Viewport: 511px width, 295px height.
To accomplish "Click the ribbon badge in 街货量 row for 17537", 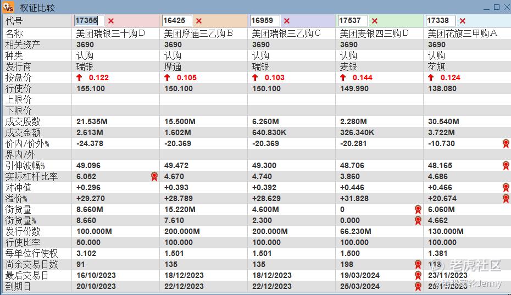I will (x=418, y=209).
